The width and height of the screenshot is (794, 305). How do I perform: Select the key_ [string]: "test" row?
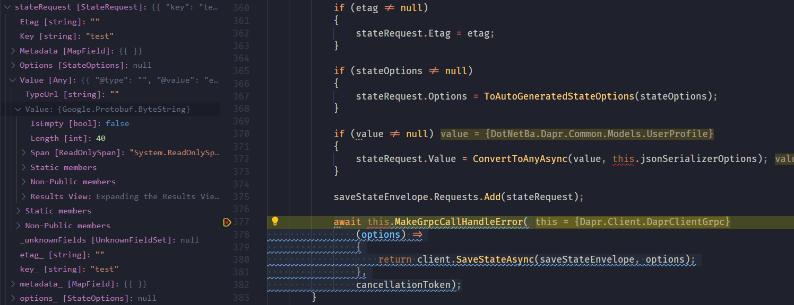tap(110, 269)
